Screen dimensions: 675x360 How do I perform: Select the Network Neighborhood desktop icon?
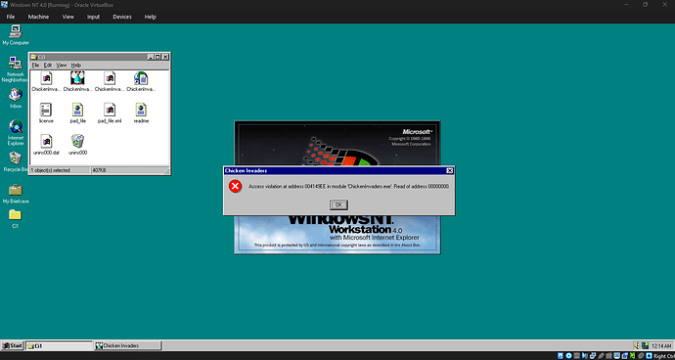16,63
